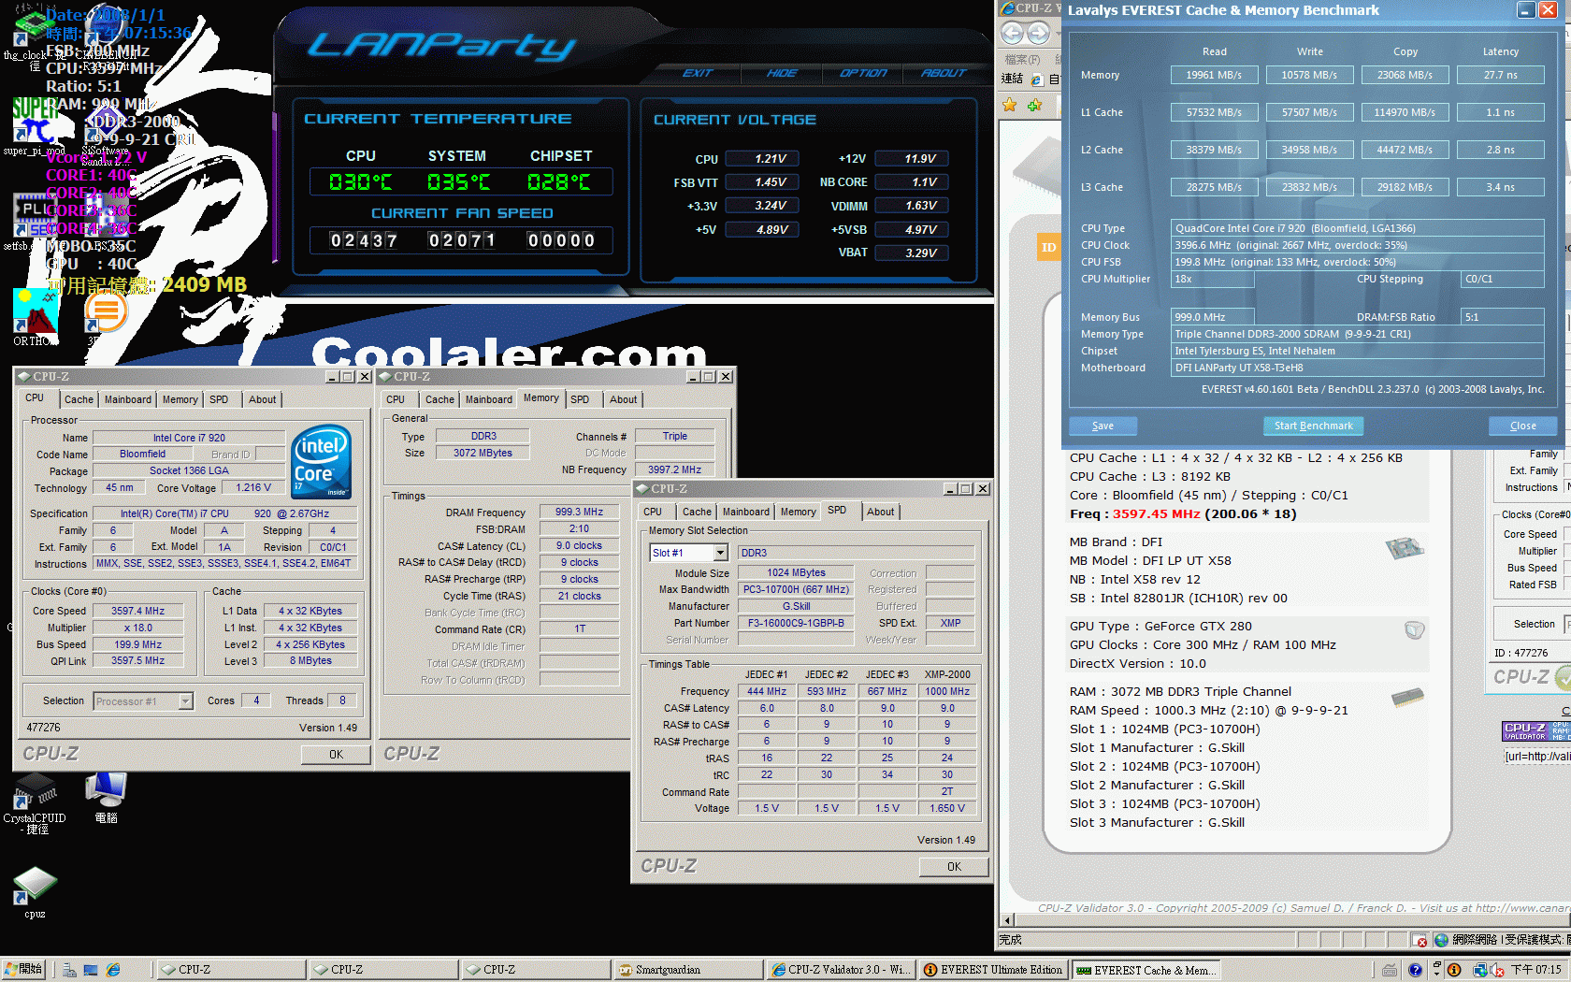Switch to CPU-Z Validator 3.0 taskbar button
Viewport: 1571px width, 982px height.
pos(841,970)
